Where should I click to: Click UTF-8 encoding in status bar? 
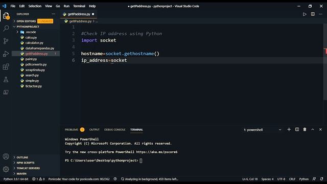(x=281, y=179)
